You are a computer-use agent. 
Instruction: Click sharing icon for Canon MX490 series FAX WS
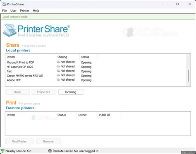58,75
